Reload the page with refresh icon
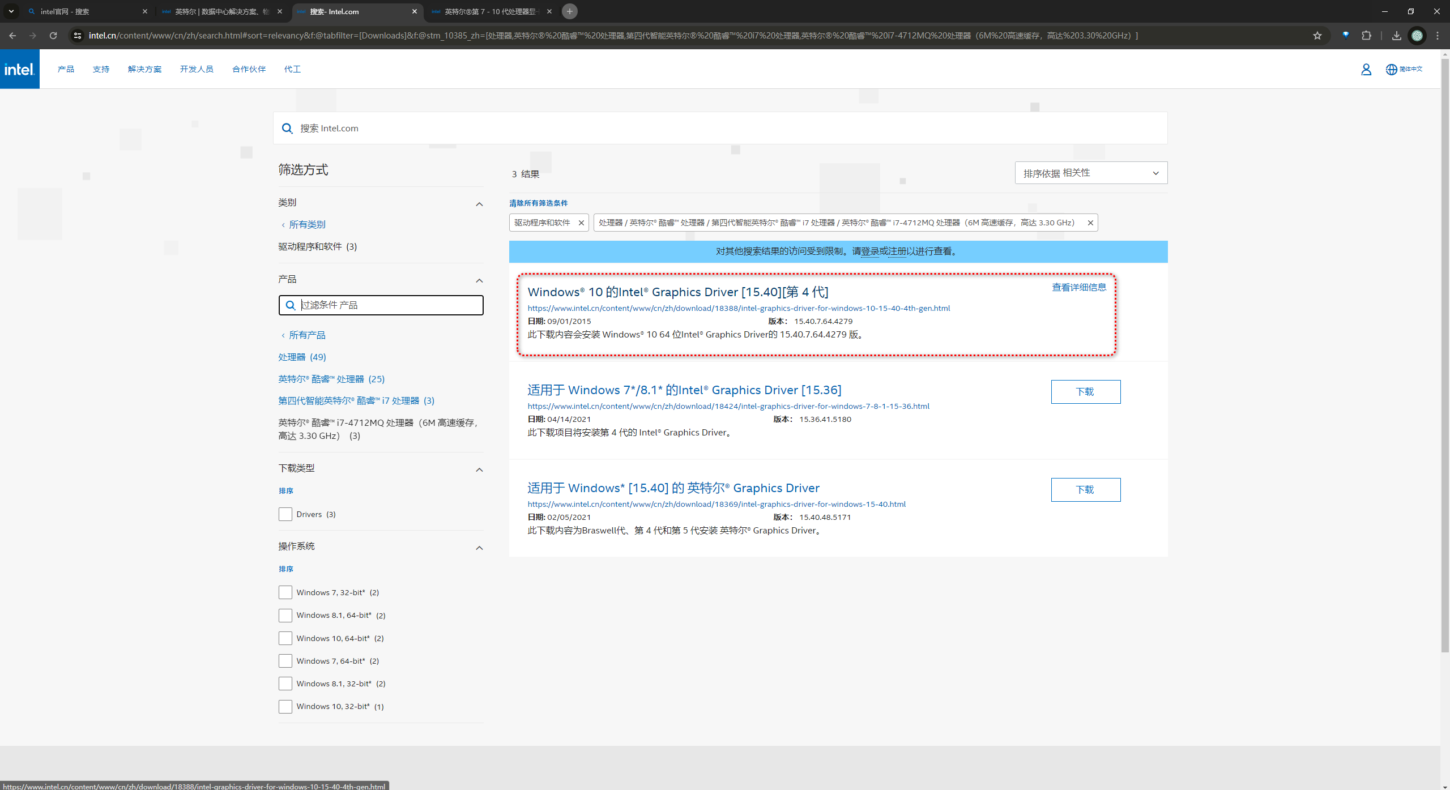This screenshot has width=1450, height=790. pyautogui.click(x=53, y=36)
